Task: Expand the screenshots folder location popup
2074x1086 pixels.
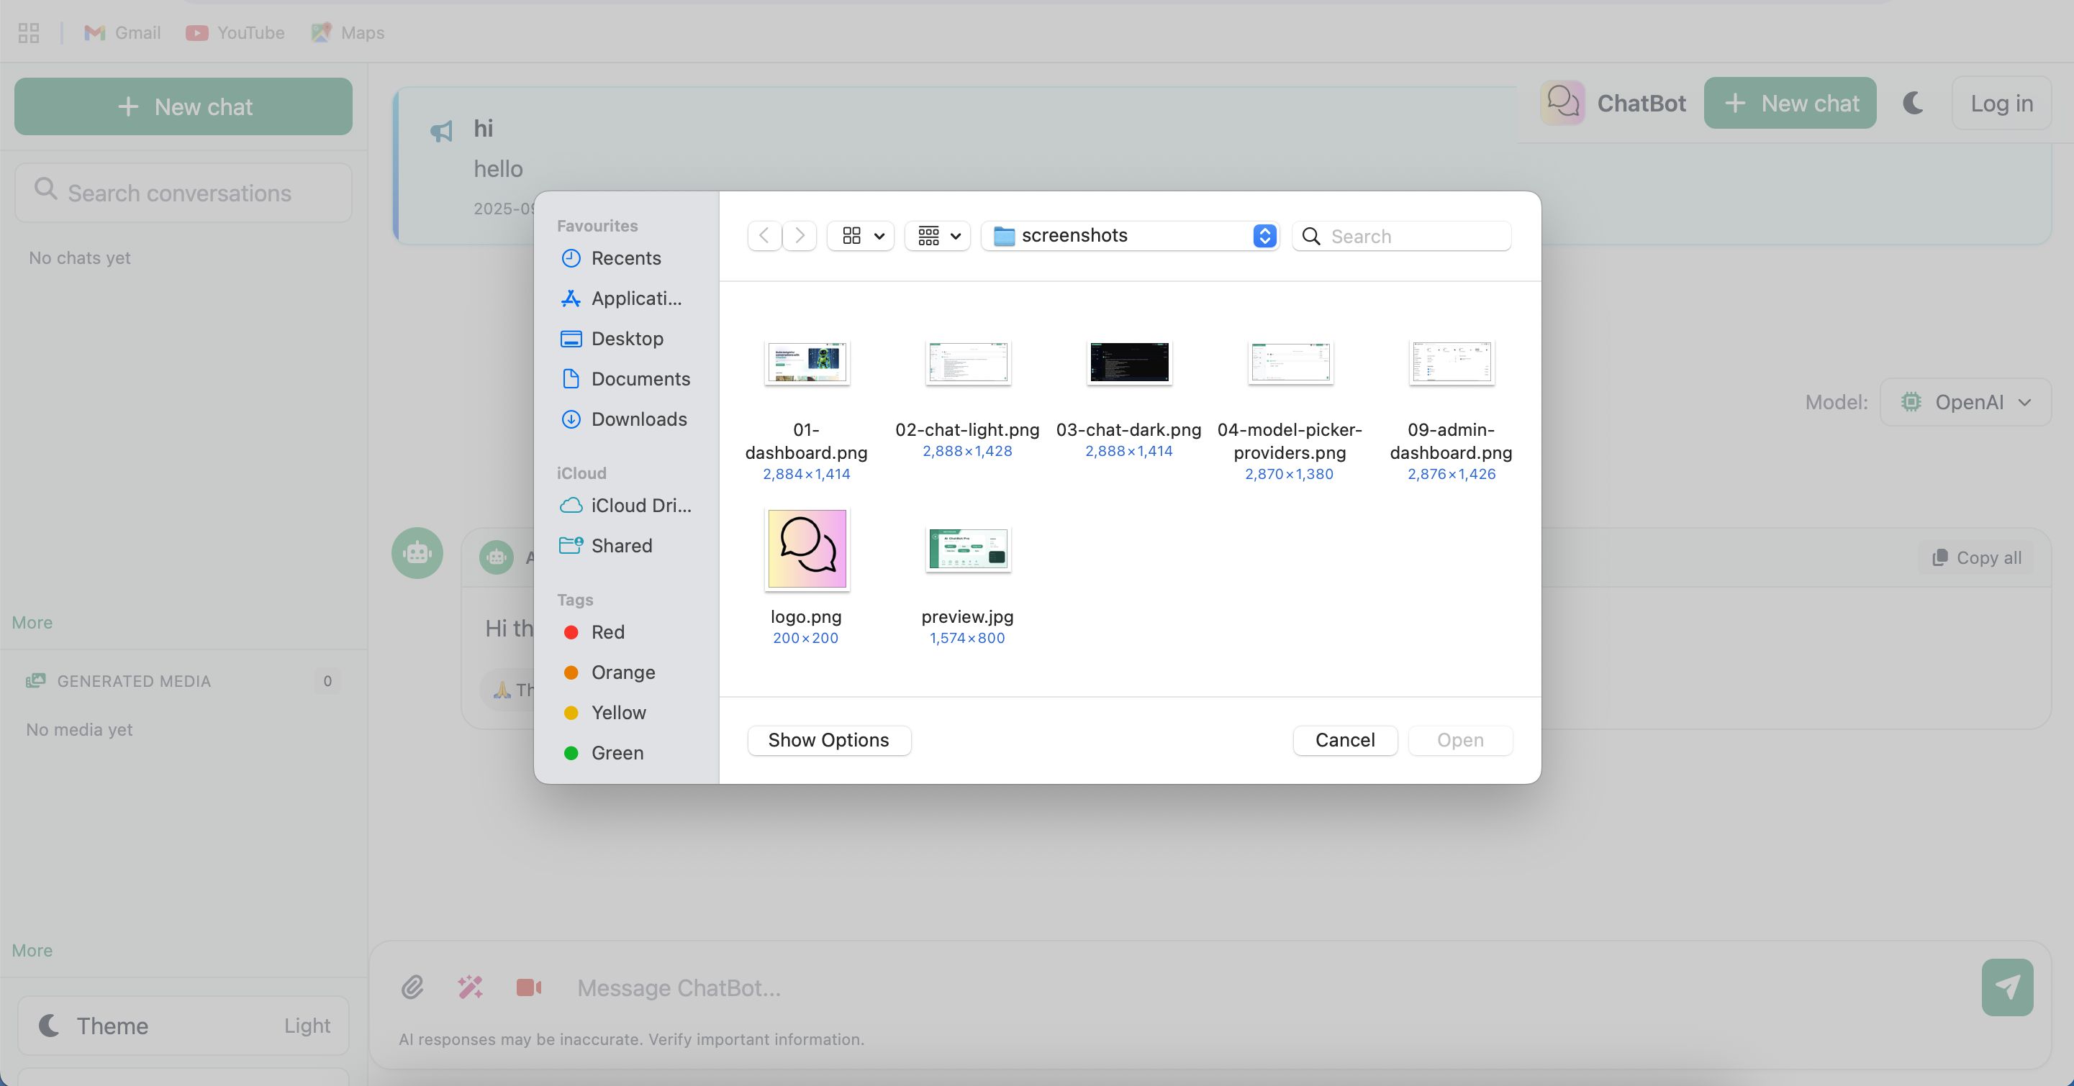Action: pyautogui.click(x=1264, y=236)
